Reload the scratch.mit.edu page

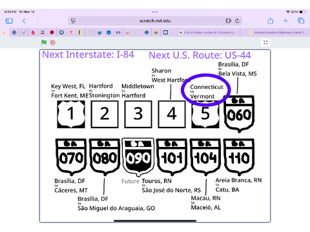click(237, 21)
